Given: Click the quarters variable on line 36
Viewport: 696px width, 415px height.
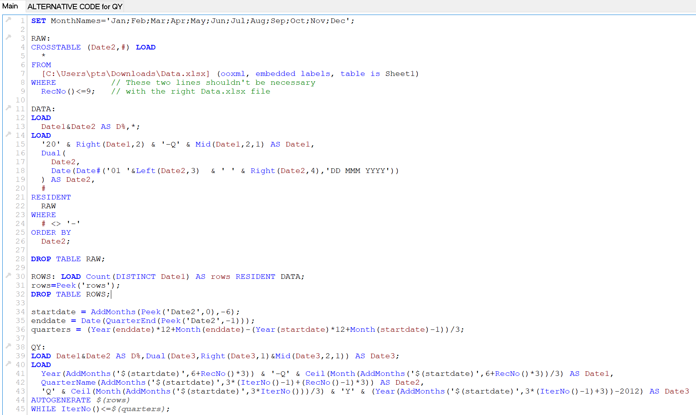Looking at the screenshot, I should (x=51, y=329).
